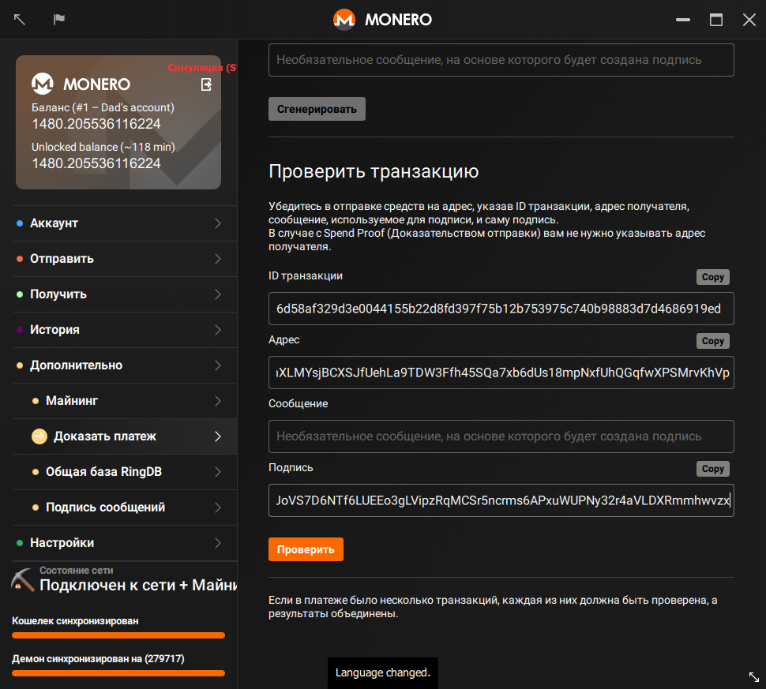Click chevron next to Аккаунт

pyautogui.click(x=218, y=223)
